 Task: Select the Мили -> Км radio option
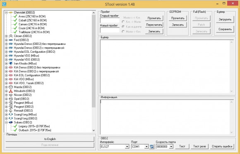pyautogui.click(x=123, y=32)
